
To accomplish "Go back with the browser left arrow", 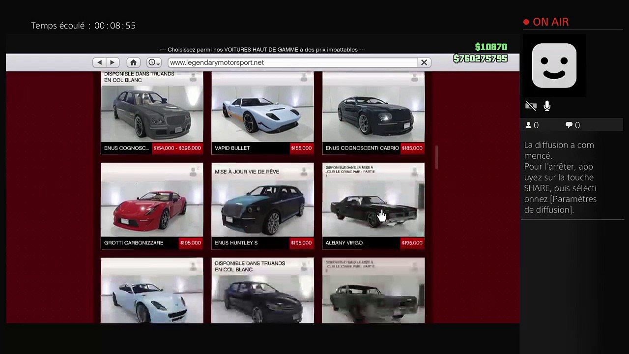I will tap(99, 62).
